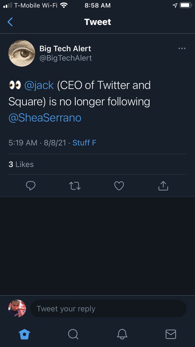195x347 pixels.
Task: Tap your own avatar beside reply box
Action: [17, 309]
